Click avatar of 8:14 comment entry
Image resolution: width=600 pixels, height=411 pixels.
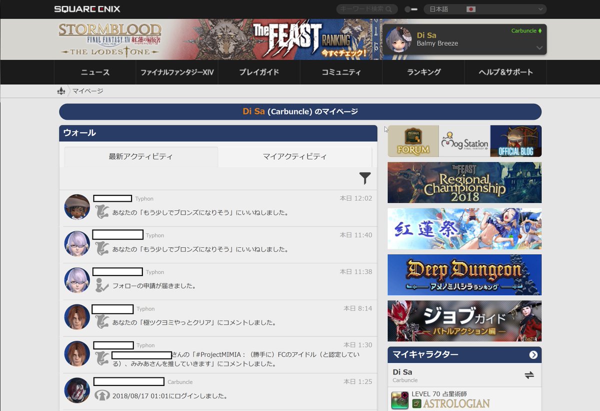click(77, 317)
